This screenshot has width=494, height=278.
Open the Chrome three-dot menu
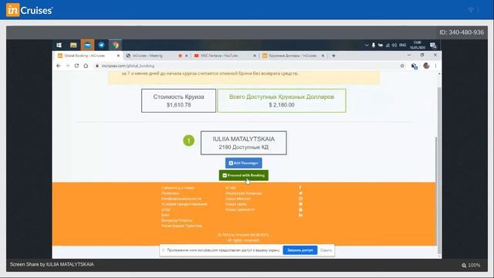point(435,66)
